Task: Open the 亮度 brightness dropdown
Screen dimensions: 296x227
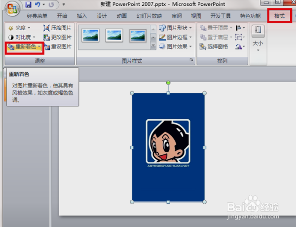Action: (x=19, y=28)
